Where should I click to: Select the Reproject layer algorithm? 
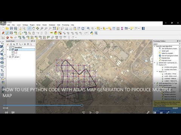[x=166, y=60]
